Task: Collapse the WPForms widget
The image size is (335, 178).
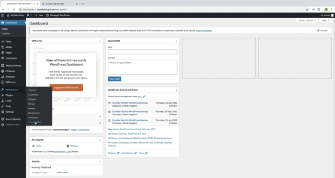Action: tap(100, 41)
